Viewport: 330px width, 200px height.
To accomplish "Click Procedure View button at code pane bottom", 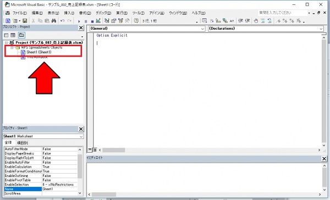I will [90, 150].
